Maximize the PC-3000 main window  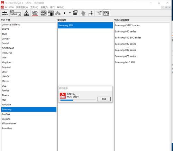159,3
